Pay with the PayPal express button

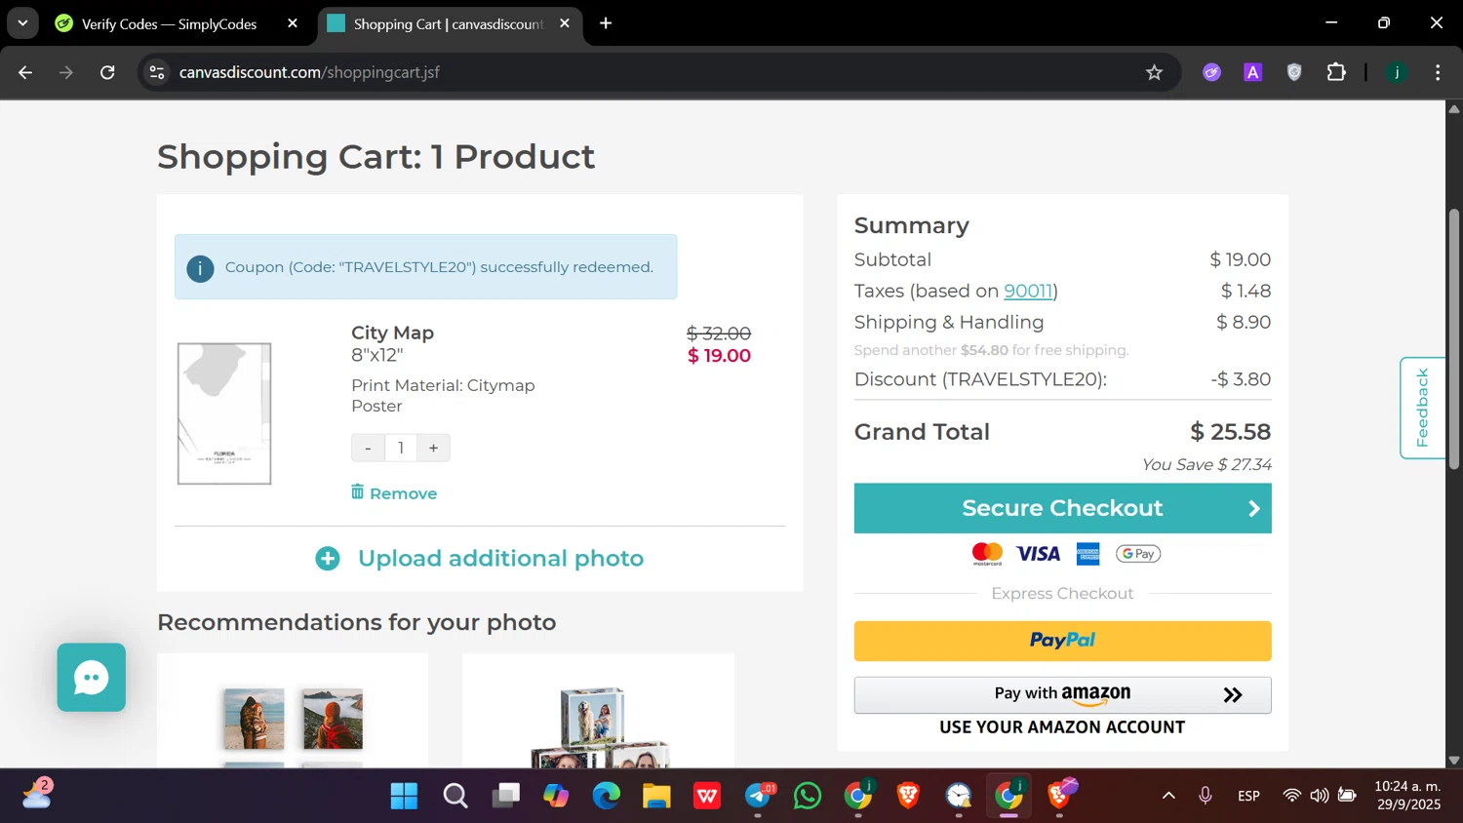1062,641
